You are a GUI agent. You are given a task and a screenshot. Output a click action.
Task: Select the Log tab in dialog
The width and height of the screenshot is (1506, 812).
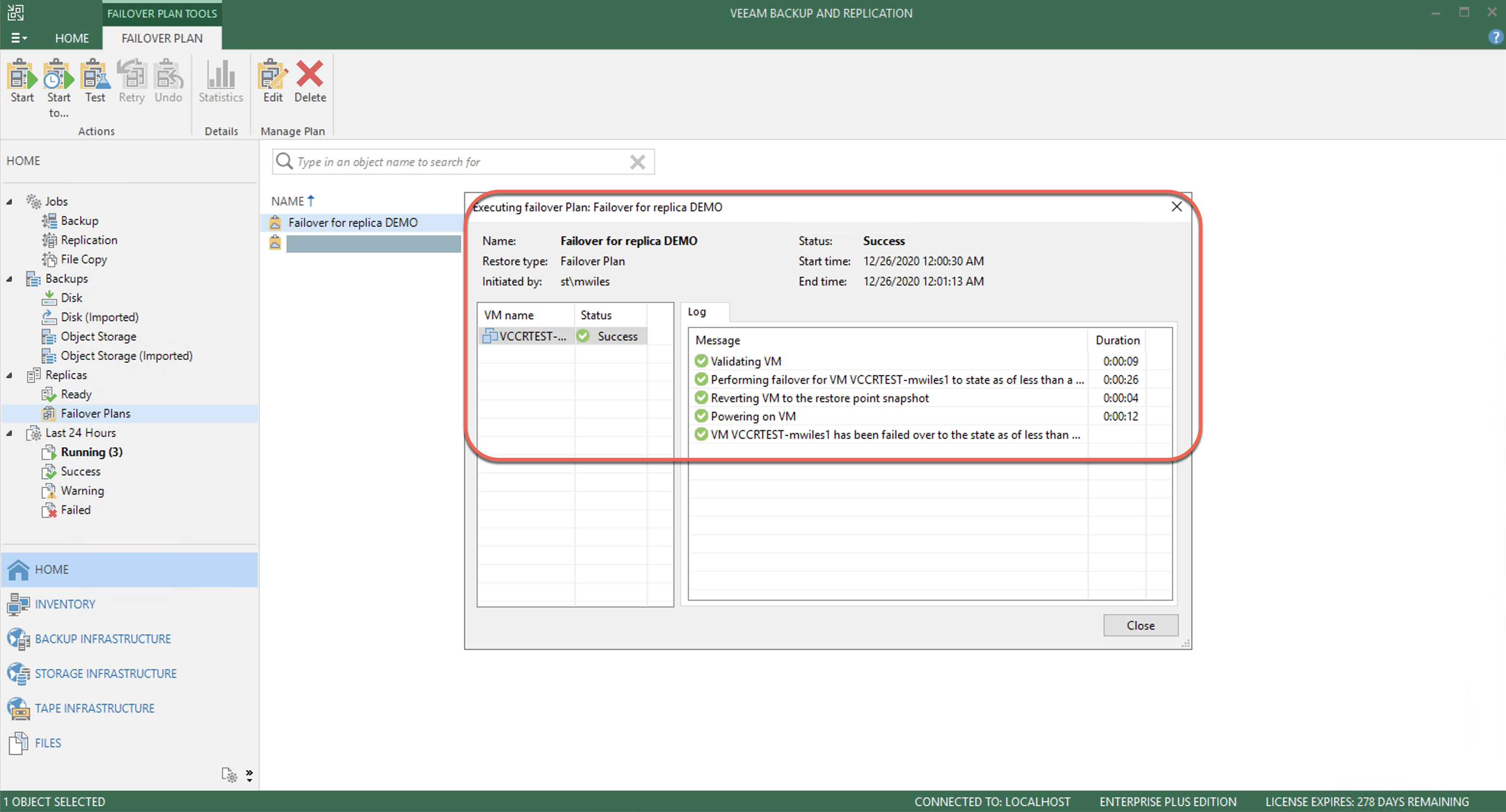pos(696,312)
